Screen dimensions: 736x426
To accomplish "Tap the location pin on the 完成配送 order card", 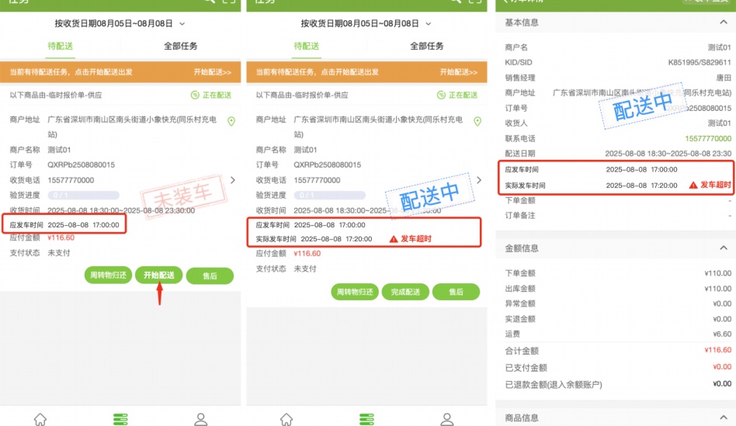I will click(x=477, y=122).
